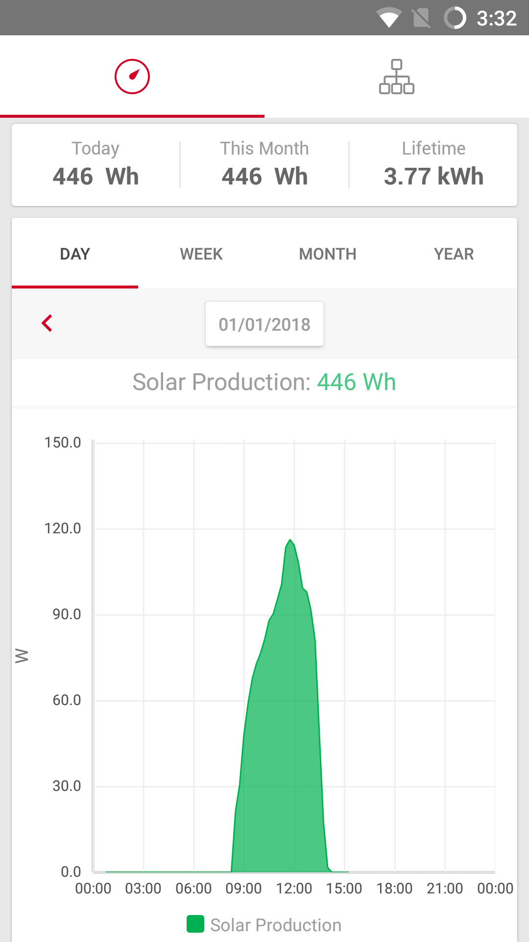Toggle Solar Production legend green square
The image size is (529, 942).
click(195, 924)
